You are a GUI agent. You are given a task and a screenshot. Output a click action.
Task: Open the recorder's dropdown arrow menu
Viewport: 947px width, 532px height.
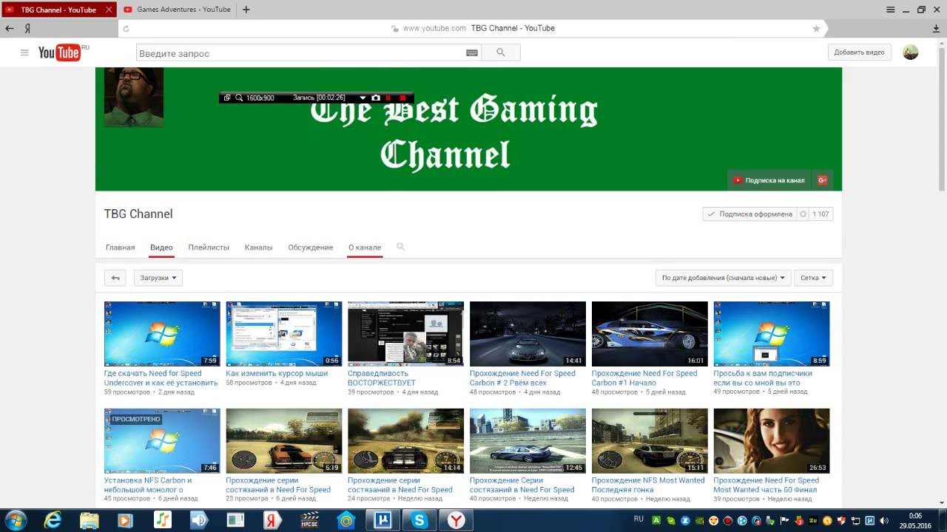point(363,98)
